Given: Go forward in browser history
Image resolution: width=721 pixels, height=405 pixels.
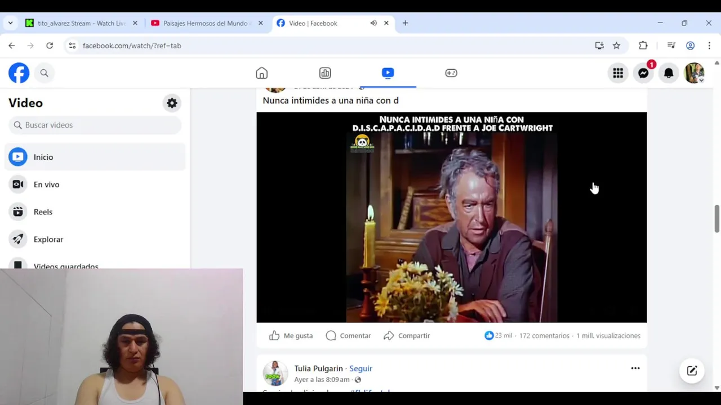Looking at the screenshot, I should 31,46.
